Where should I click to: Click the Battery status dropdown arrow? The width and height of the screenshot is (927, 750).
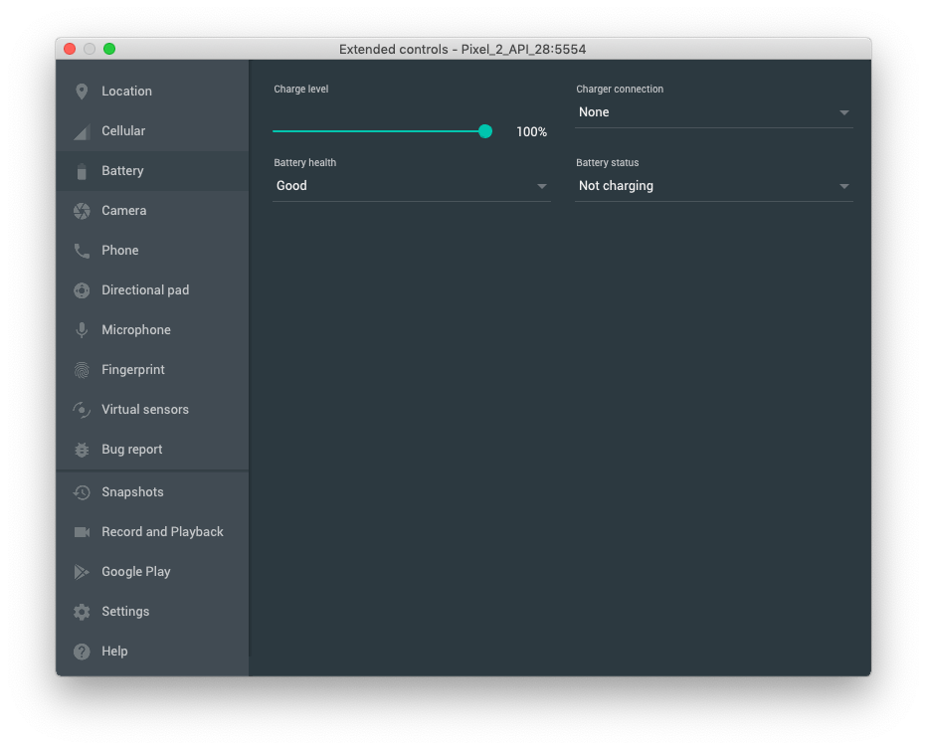[844, 187]
